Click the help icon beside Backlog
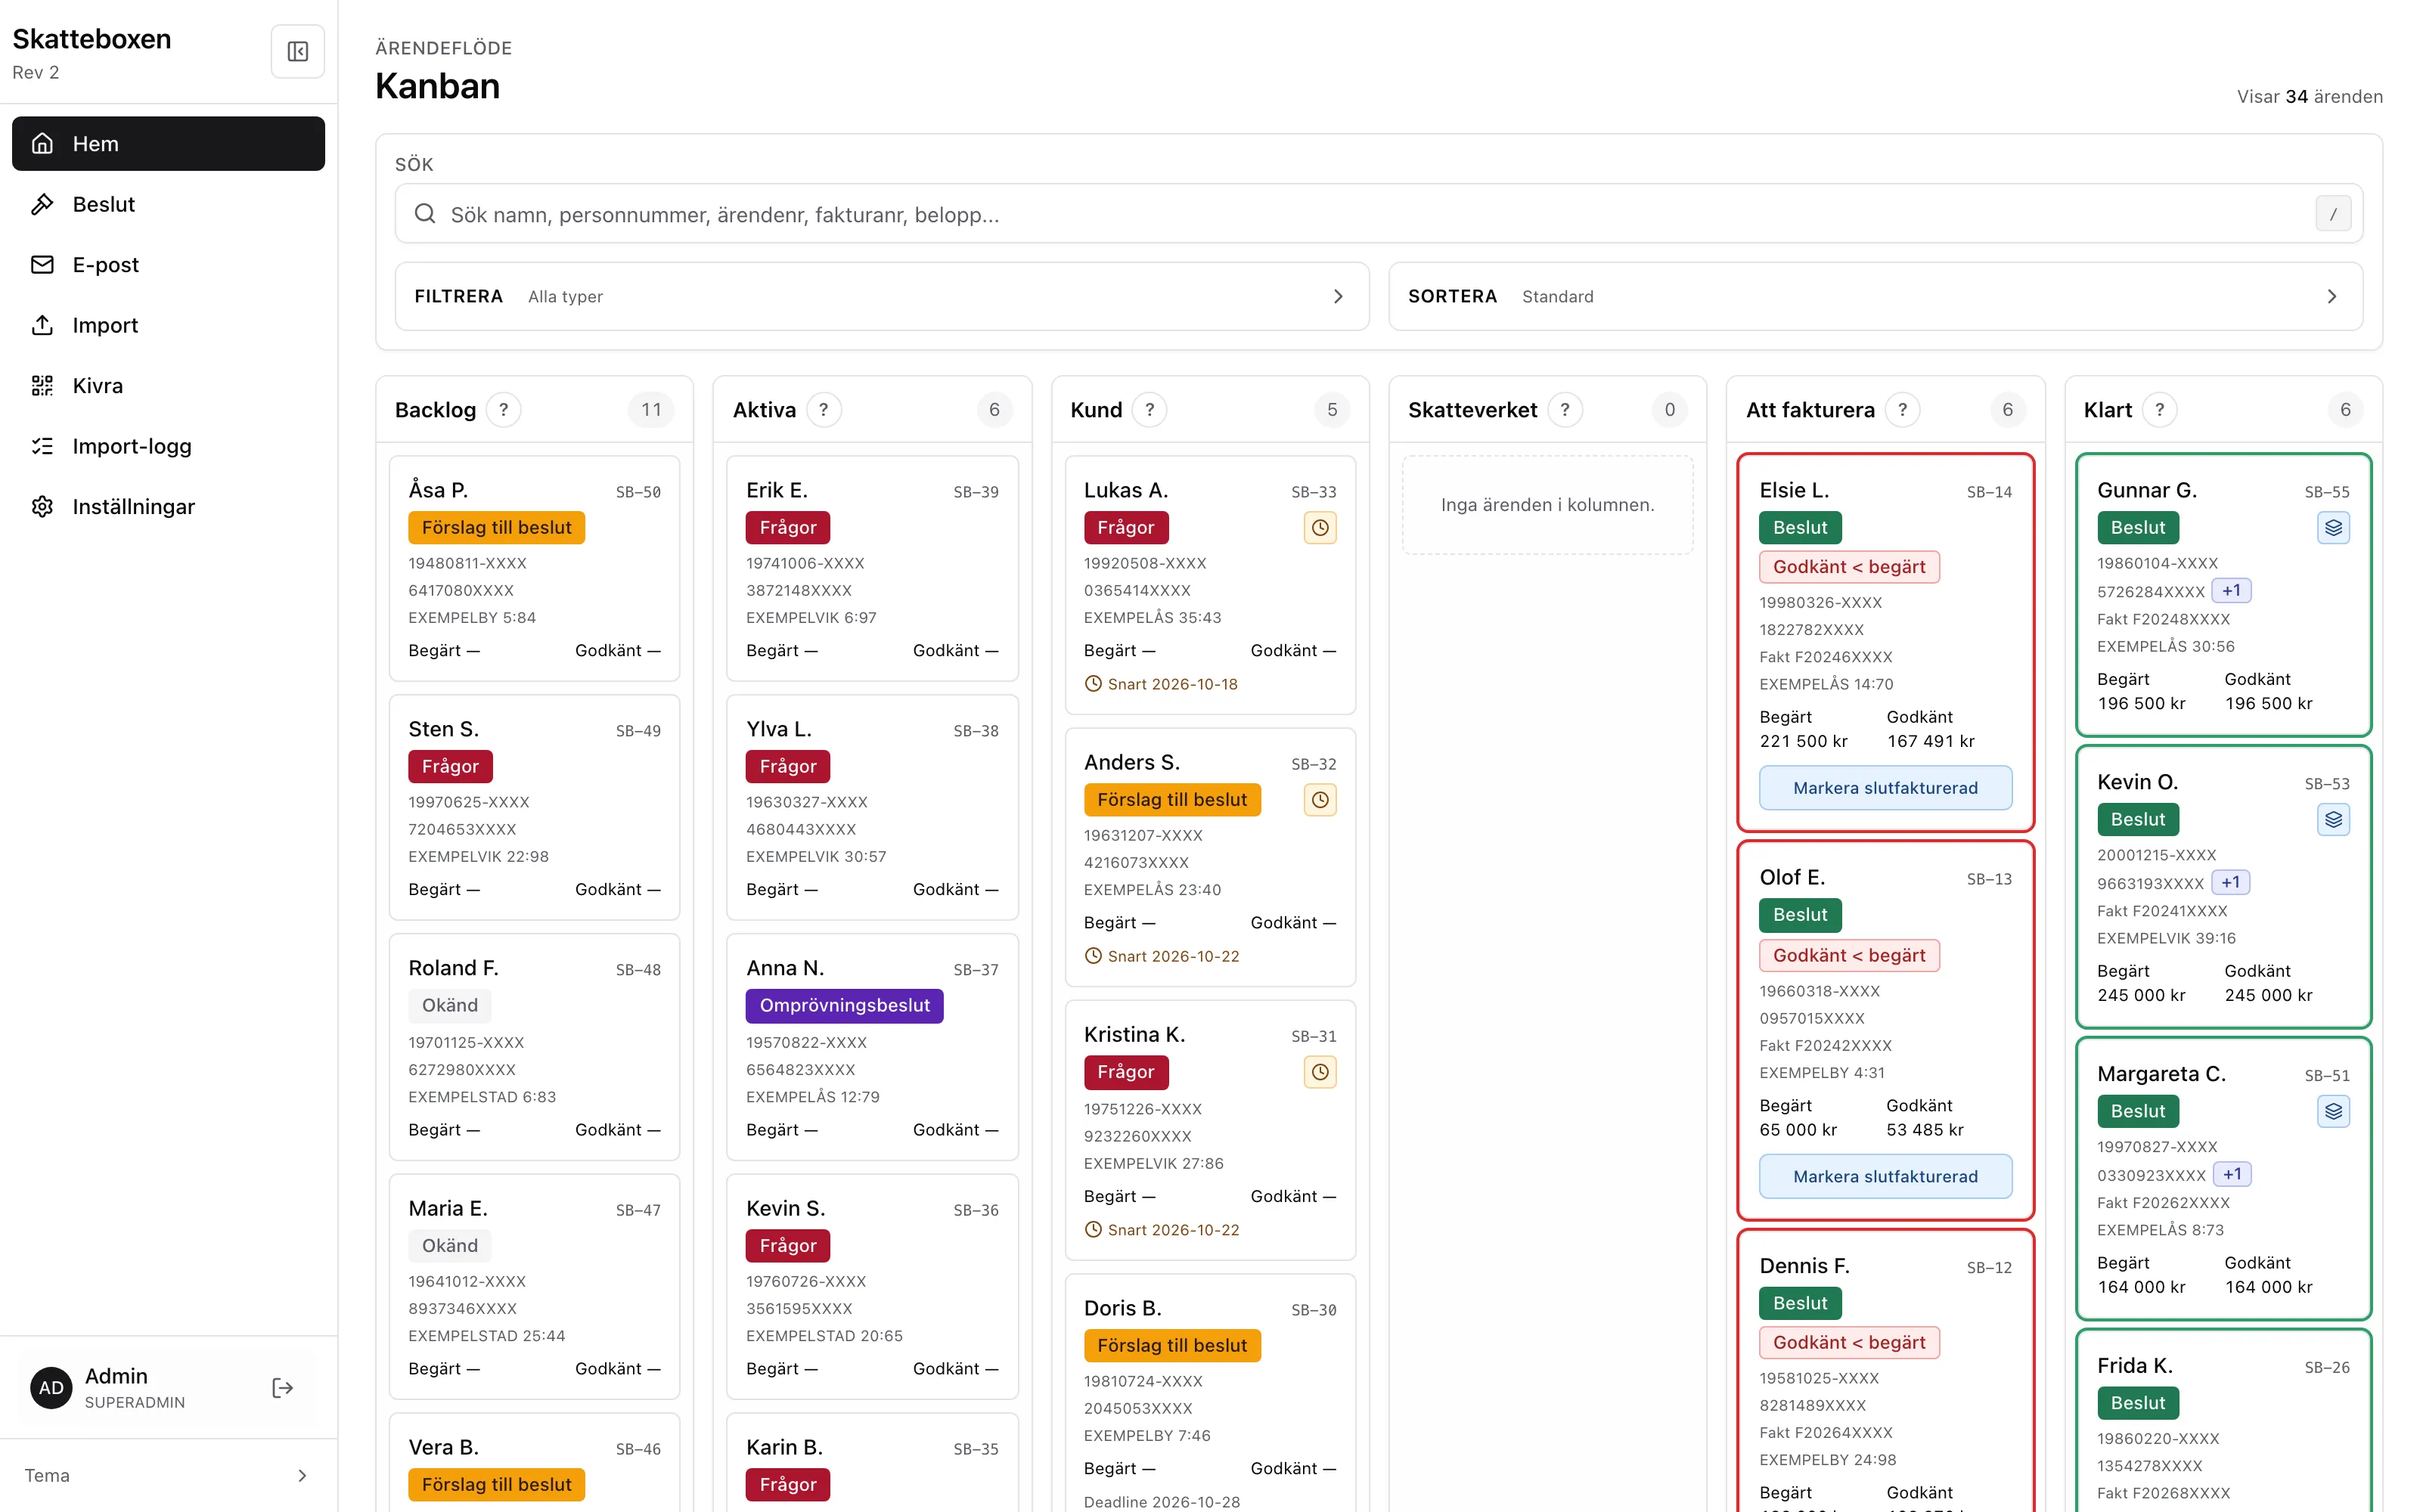This screenshot has height=1512, width=2420. [504, 410]
